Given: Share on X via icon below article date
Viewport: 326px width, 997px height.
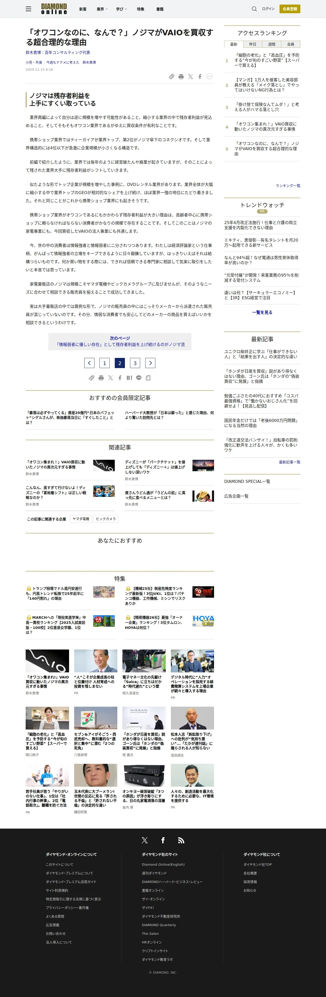Looking at the screenshot, I should [190, 77].
